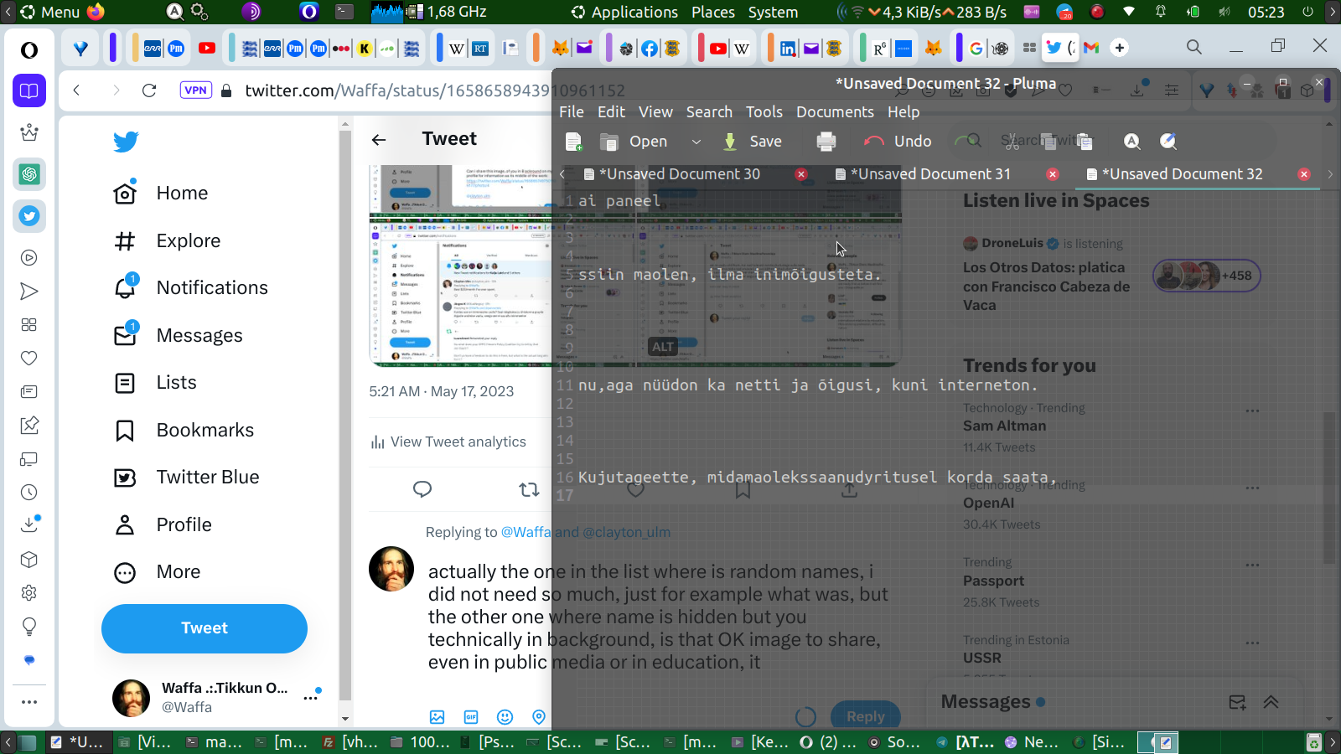Open the emoji picker for reply
The height and width of the screenshot is (754, 1341).
tap(505, 717)
